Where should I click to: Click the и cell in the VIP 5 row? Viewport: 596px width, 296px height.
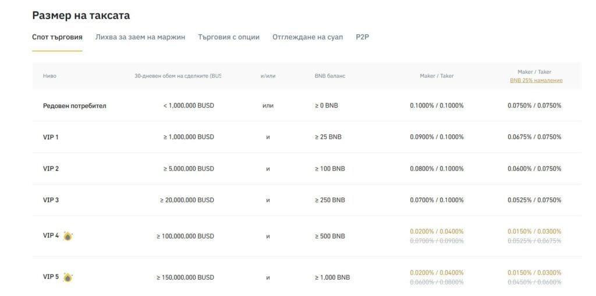tap(268, 277)
